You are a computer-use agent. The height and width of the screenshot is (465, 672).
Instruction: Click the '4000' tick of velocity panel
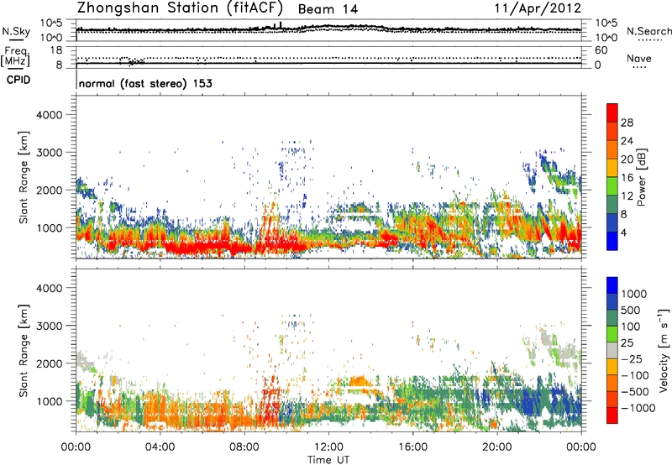49,288
